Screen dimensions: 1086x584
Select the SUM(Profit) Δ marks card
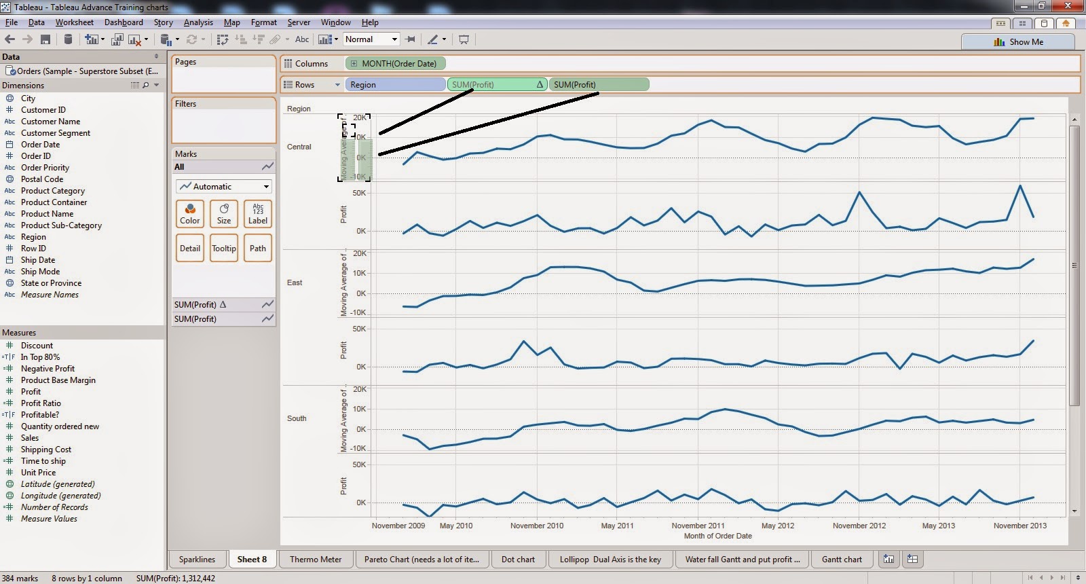tap(224, 305)
